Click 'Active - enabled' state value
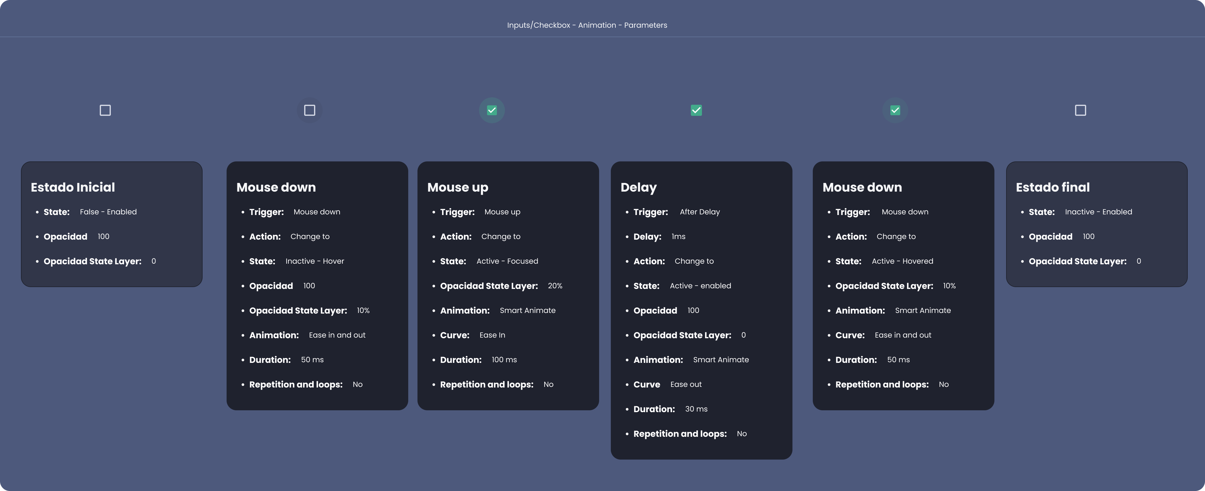Screen dimensions: 1205x491 700,286
